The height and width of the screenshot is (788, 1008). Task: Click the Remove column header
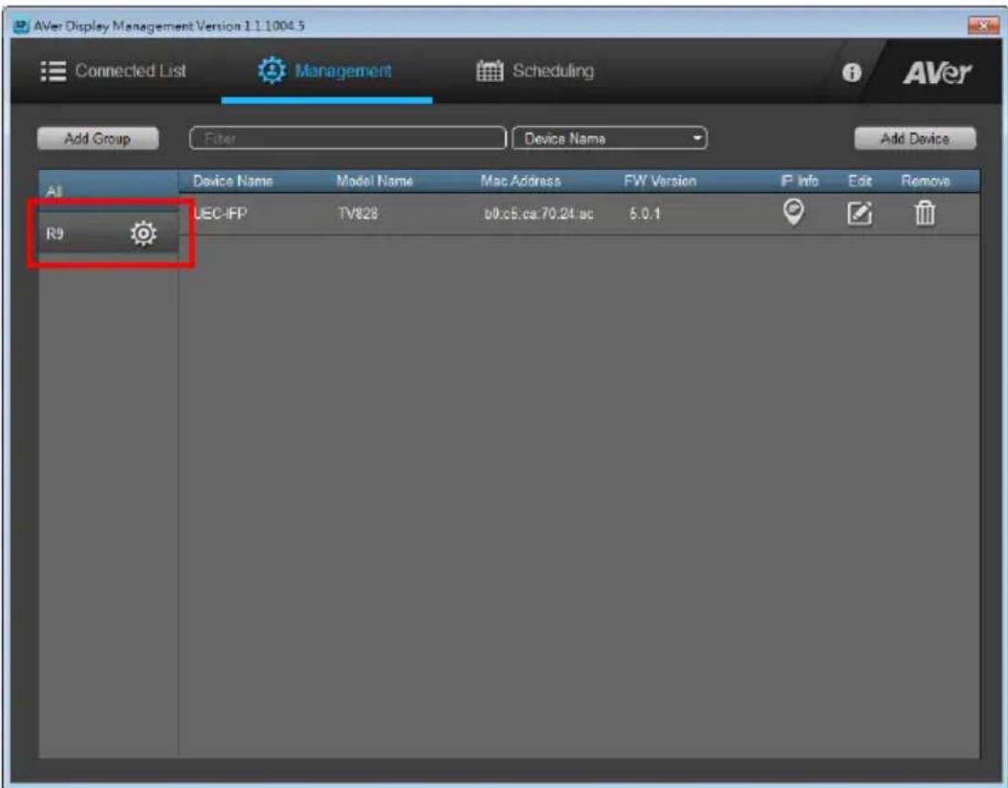click(925, 181)
